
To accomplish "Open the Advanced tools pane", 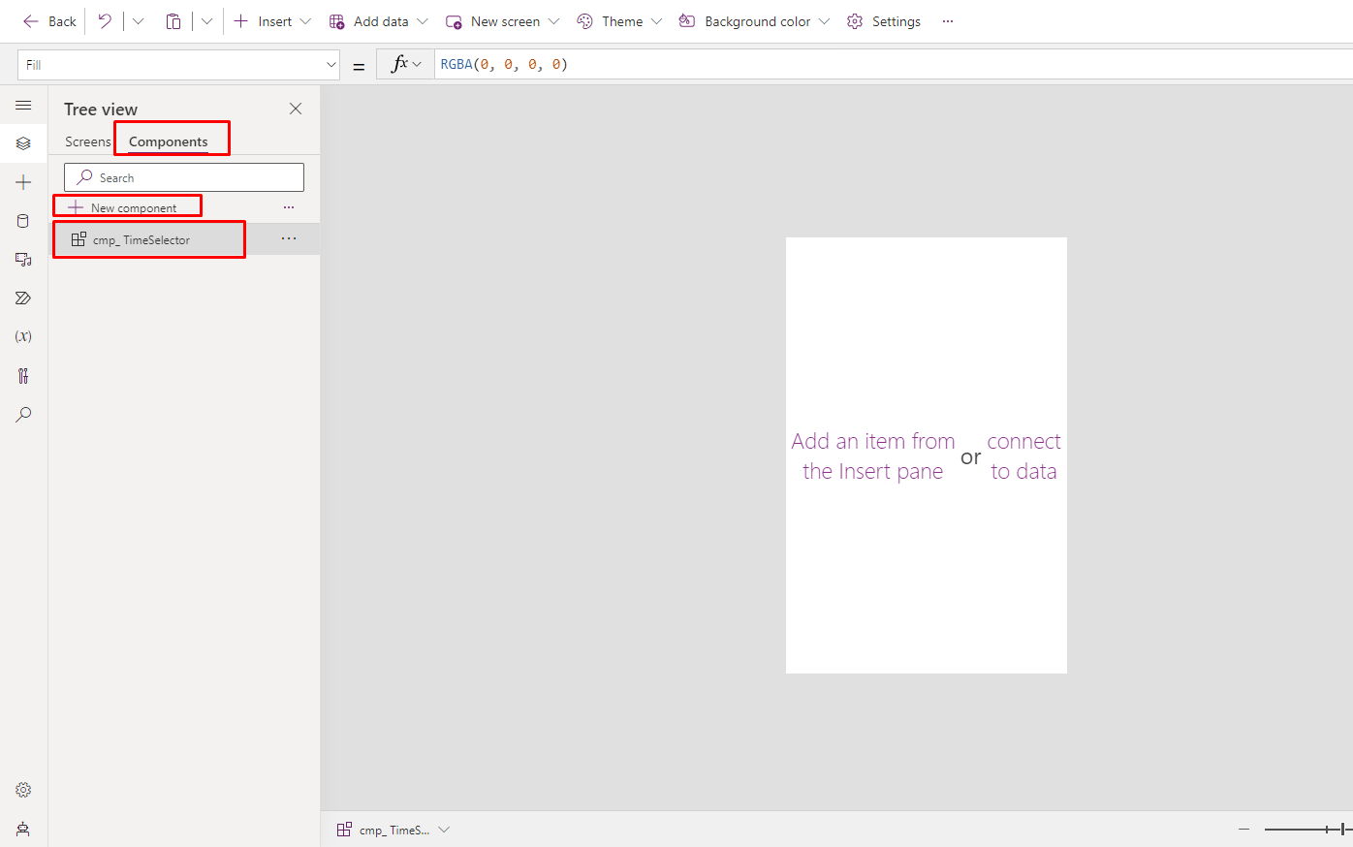I will click(22, 375).
